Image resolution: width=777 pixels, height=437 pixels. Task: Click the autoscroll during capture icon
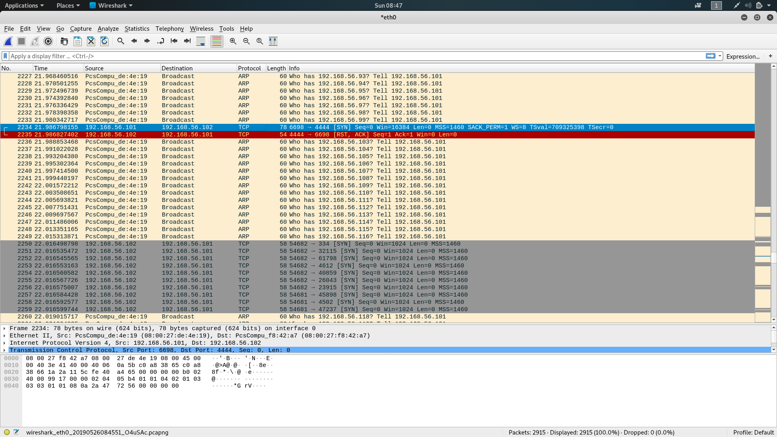pos(202,40)
